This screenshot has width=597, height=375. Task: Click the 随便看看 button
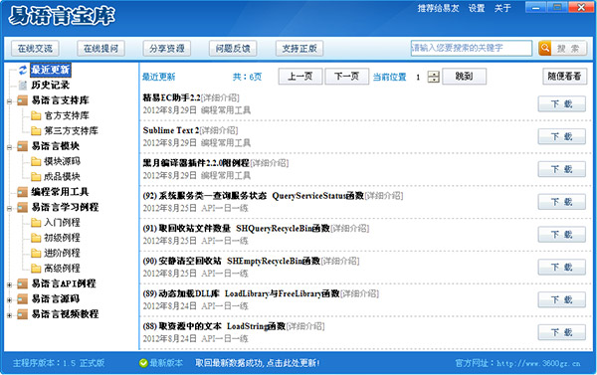[564, 77]
